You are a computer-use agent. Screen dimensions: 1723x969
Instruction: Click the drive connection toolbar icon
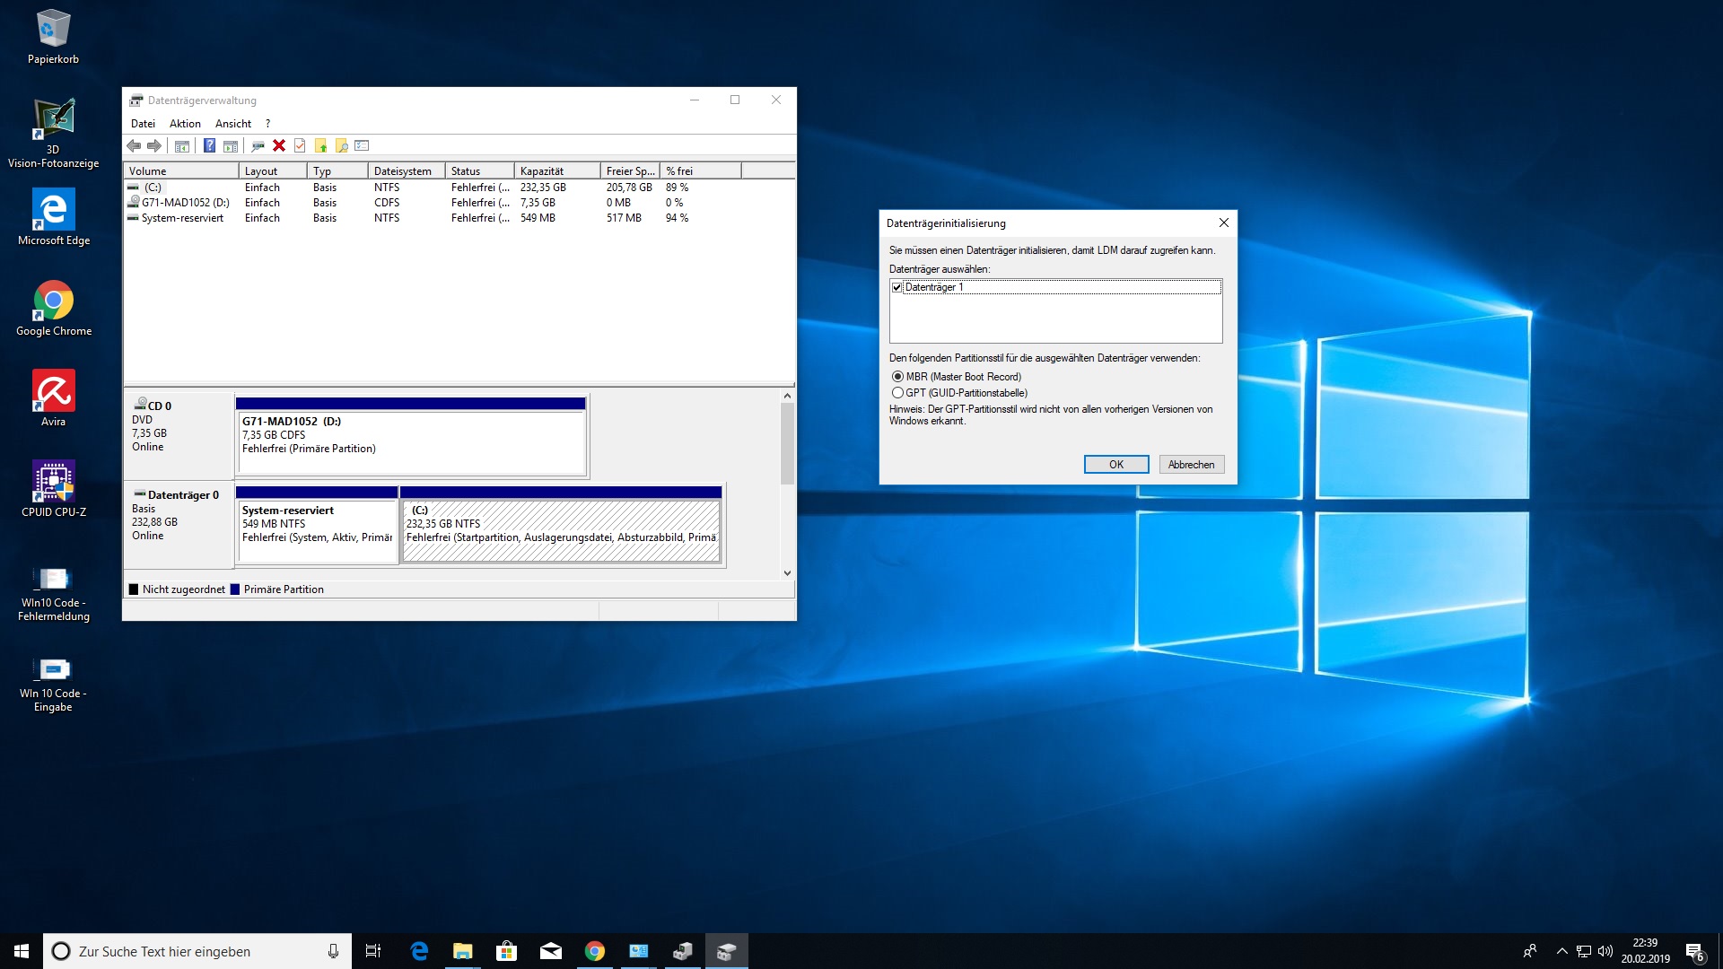pos(258,145)
